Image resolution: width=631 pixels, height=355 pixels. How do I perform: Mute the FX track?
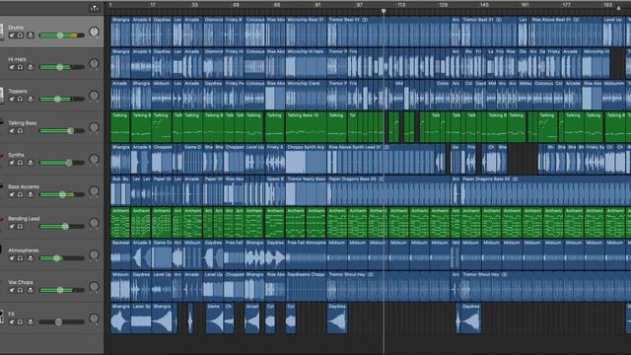tap(12, 321)
